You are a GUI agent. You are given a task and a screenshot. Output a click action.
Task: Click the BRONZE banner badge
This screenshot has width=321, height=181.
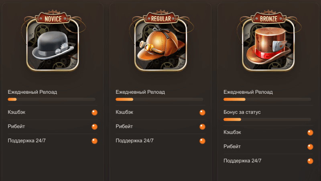coord(268,19)
